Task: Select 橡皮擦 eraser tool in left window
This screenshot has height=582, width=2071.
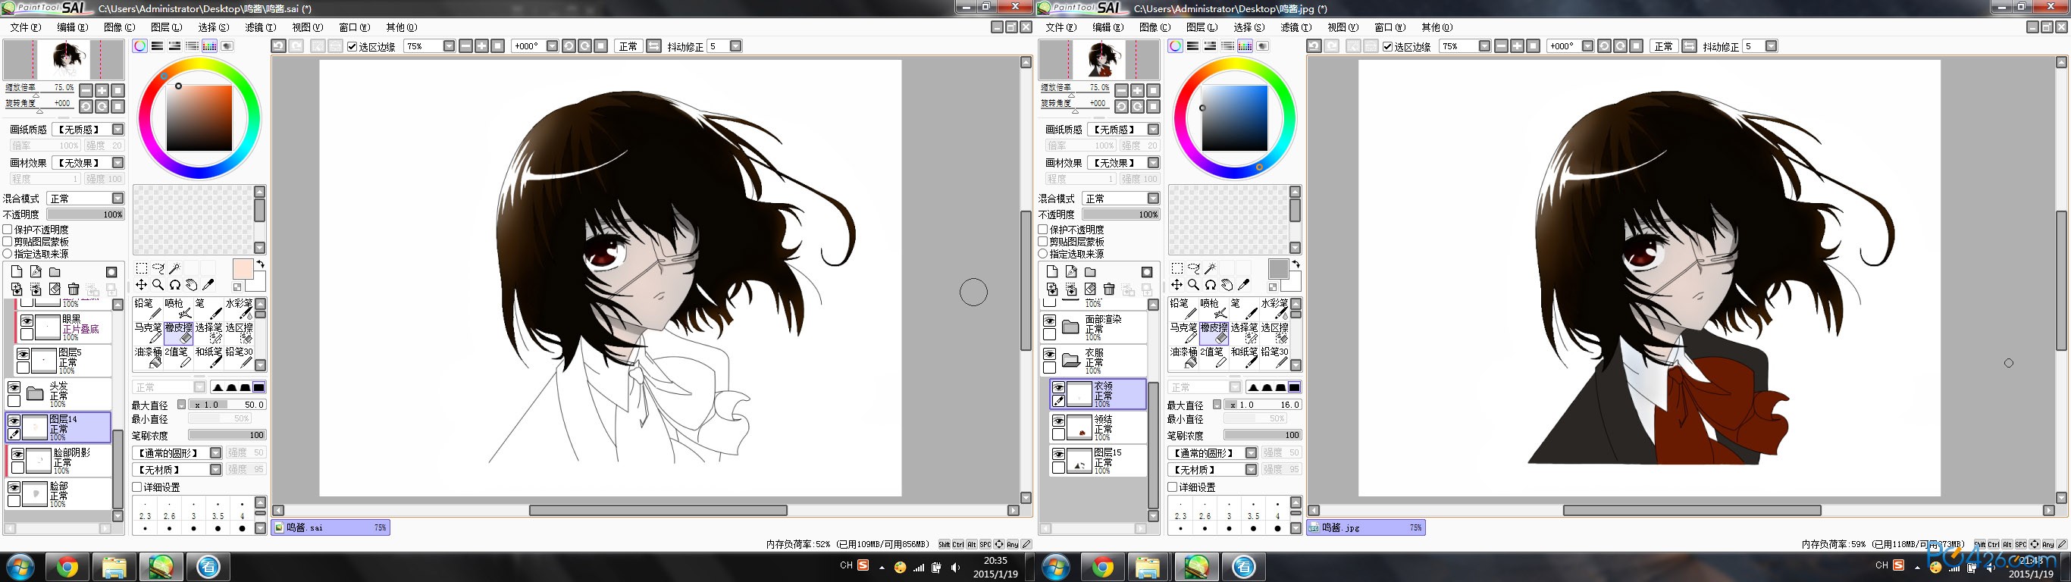Action: (177, 333)
